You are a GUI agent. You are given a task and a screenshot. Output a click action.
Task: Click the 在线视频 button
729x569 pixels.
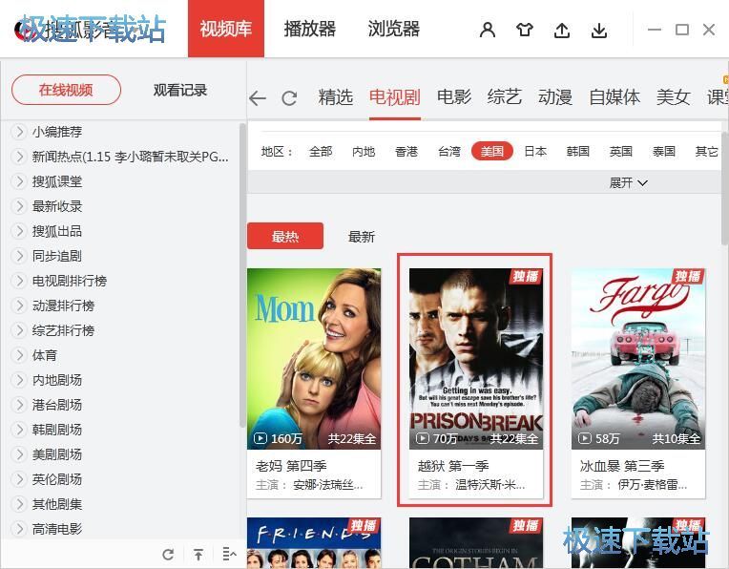click(x=66, y=90)
